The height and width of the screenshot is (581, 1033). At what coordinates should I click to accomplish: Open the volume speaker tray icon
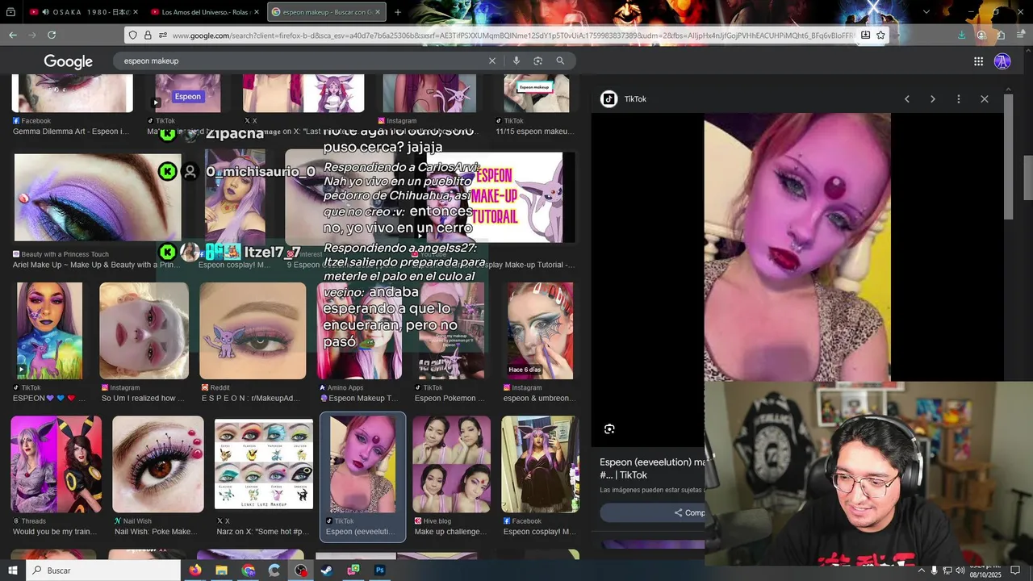click(960, 571)
